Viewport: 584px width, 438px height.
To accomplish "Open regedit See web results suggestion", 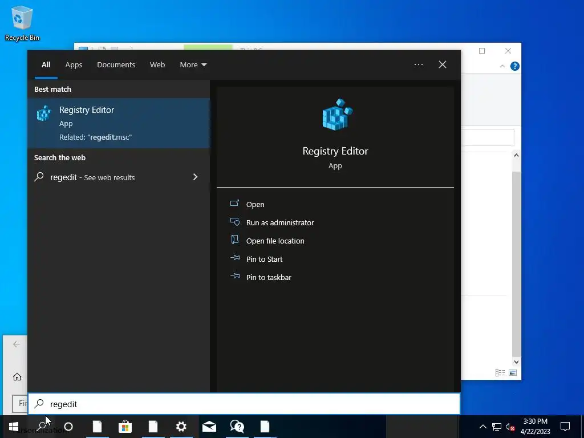I will (119, 177).
